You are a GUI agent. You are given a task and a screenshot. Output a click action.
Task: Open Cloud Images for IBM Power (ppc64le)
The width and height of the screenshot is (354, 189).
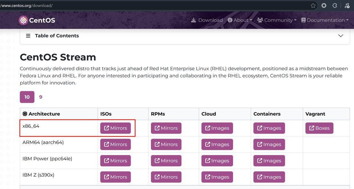217,161
